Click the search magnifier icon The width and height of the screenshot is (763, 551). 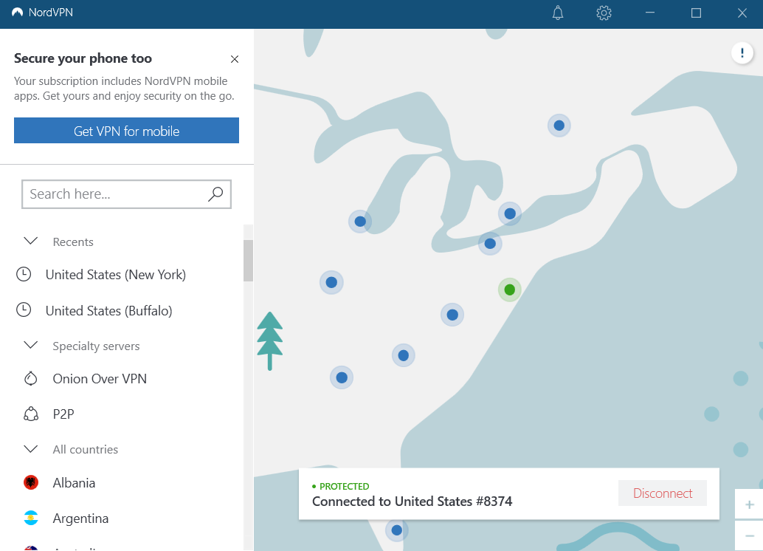pyautogui.click(x=215, y=194)
